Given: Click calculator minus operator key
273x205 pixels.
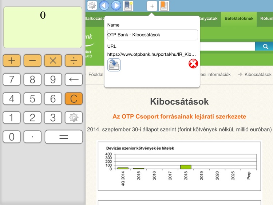Looking at the screenshot, I should tap(32, 60).
